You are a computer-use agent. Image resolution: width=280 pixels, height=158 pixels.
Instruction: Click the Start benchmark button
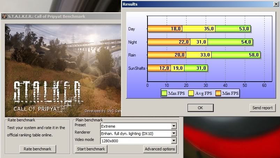(x=91, y=149)
